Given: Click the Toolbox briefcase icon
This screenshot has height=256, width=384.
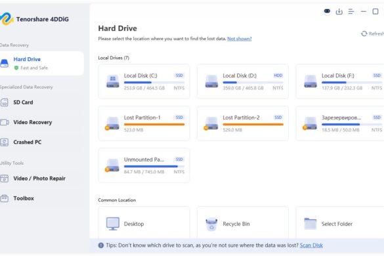Looking at the screenshot, I should [x=4, y=198].
